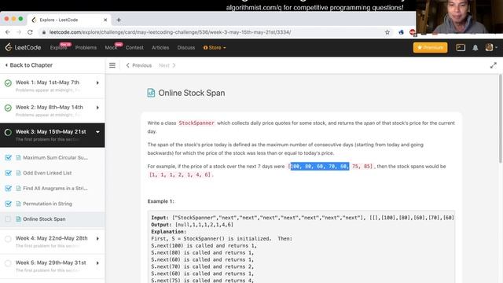This screenshot has width=503, height=283.
Task: Click Week 4 empty progress circle
Action: tap(8, 239)
